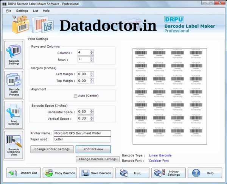Increase the Left Margin with up arrow

tap(92, 73)
